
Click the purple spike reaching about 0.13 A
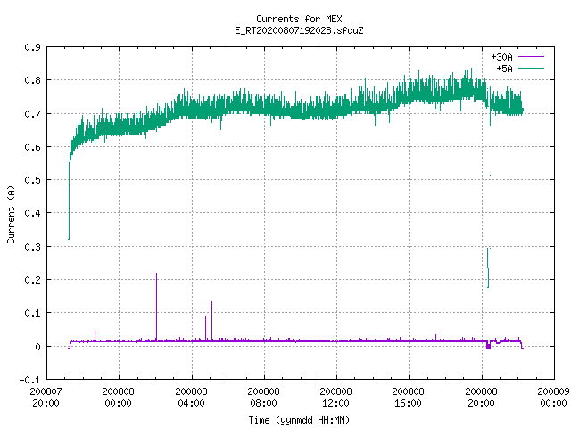212,321
